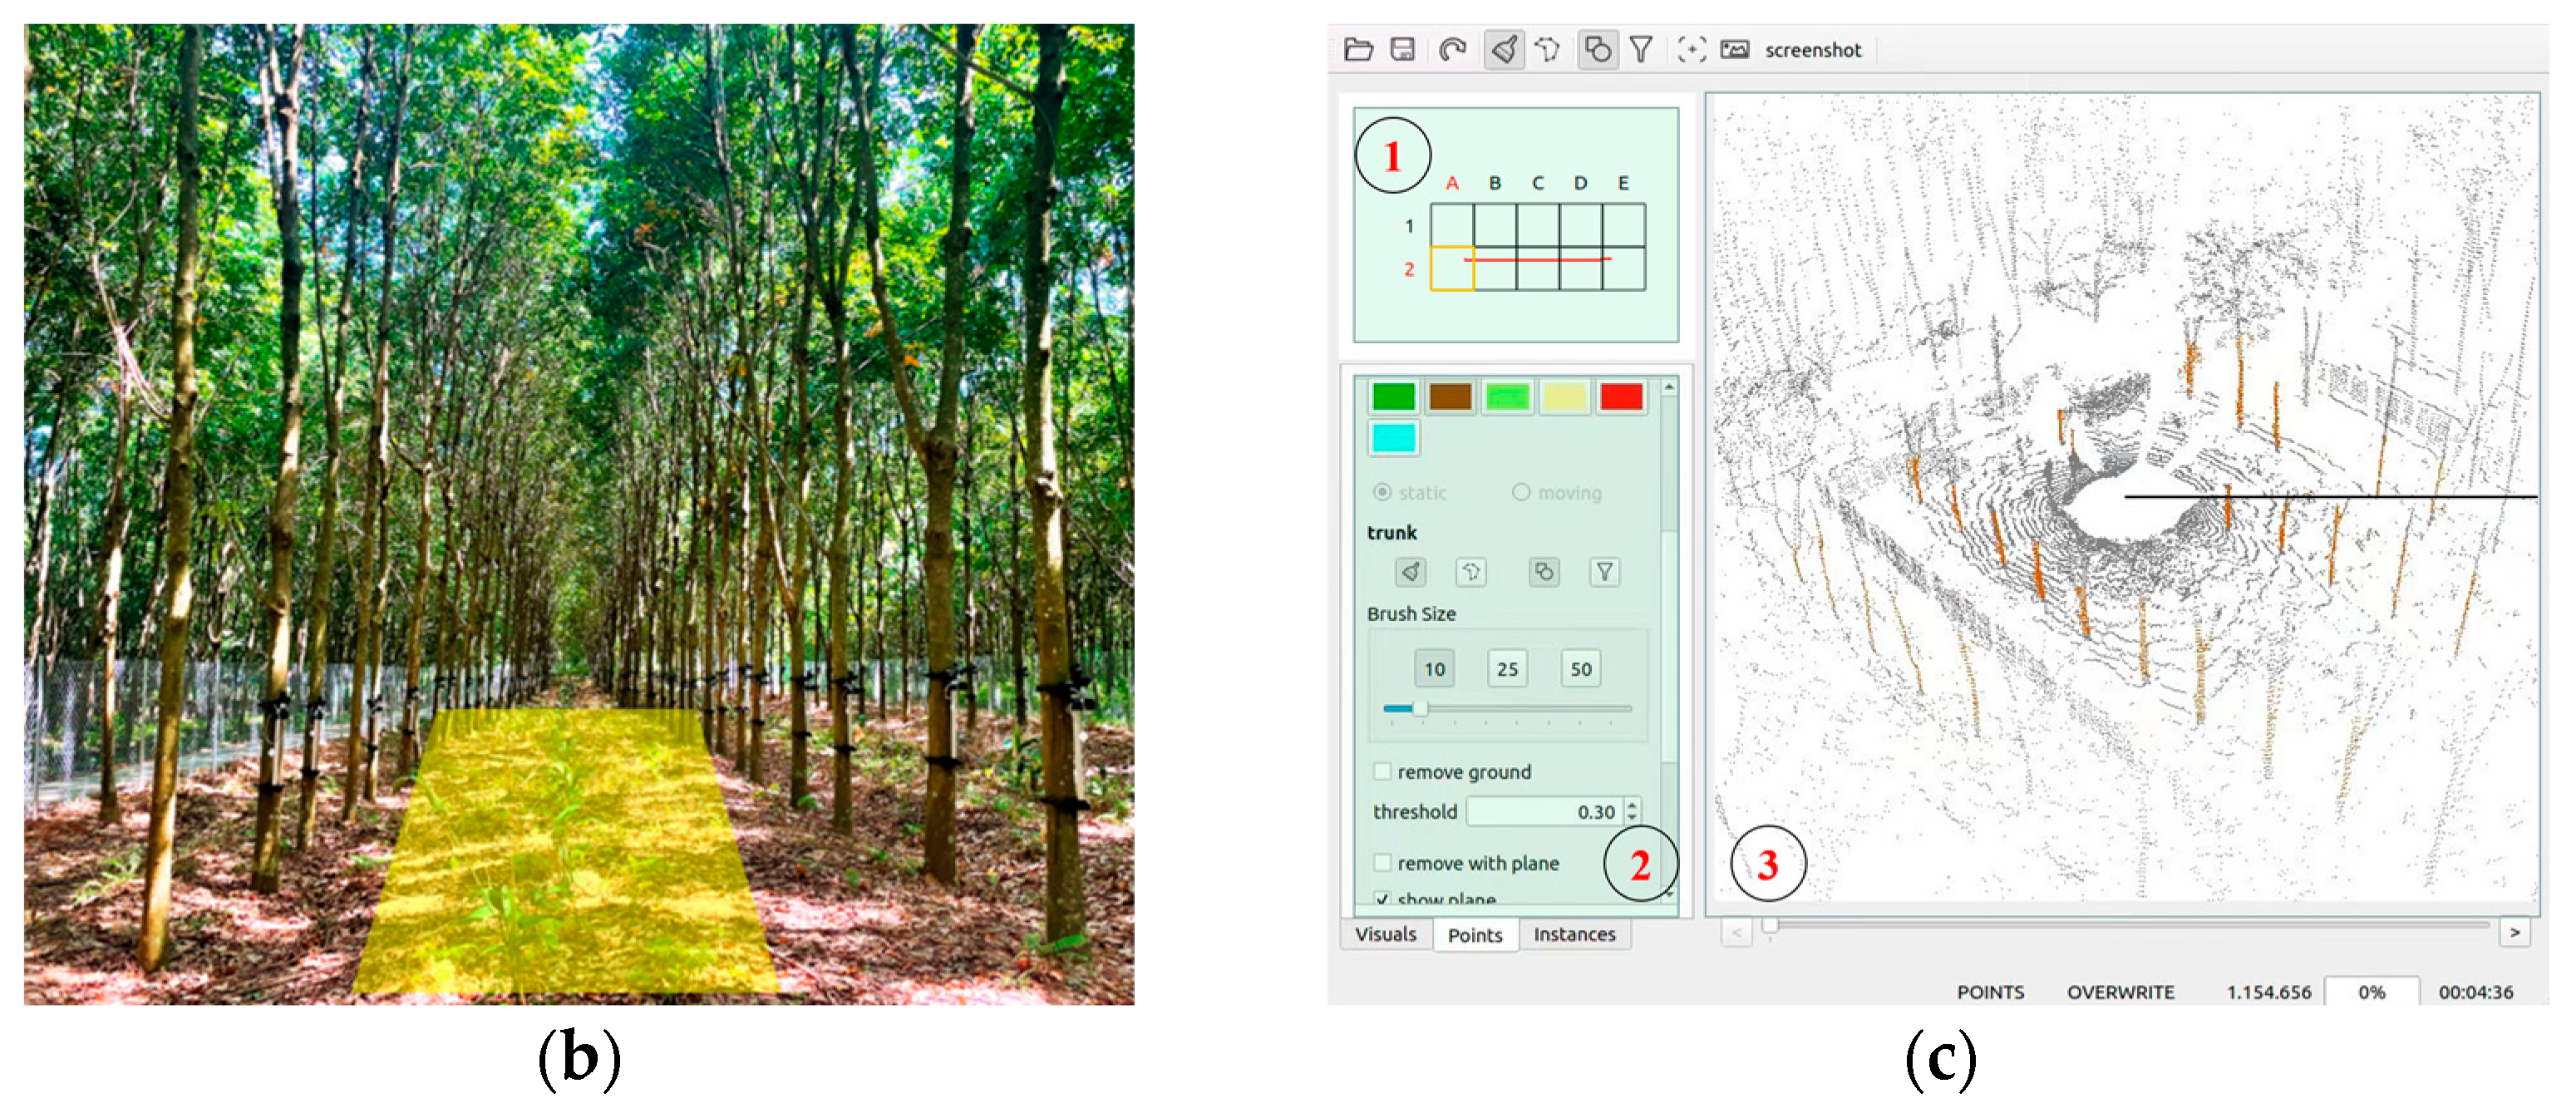Check the remove with plane option
Image resolution: width=2576 pixels, height=1113 pixels.
coord(1385,863)
